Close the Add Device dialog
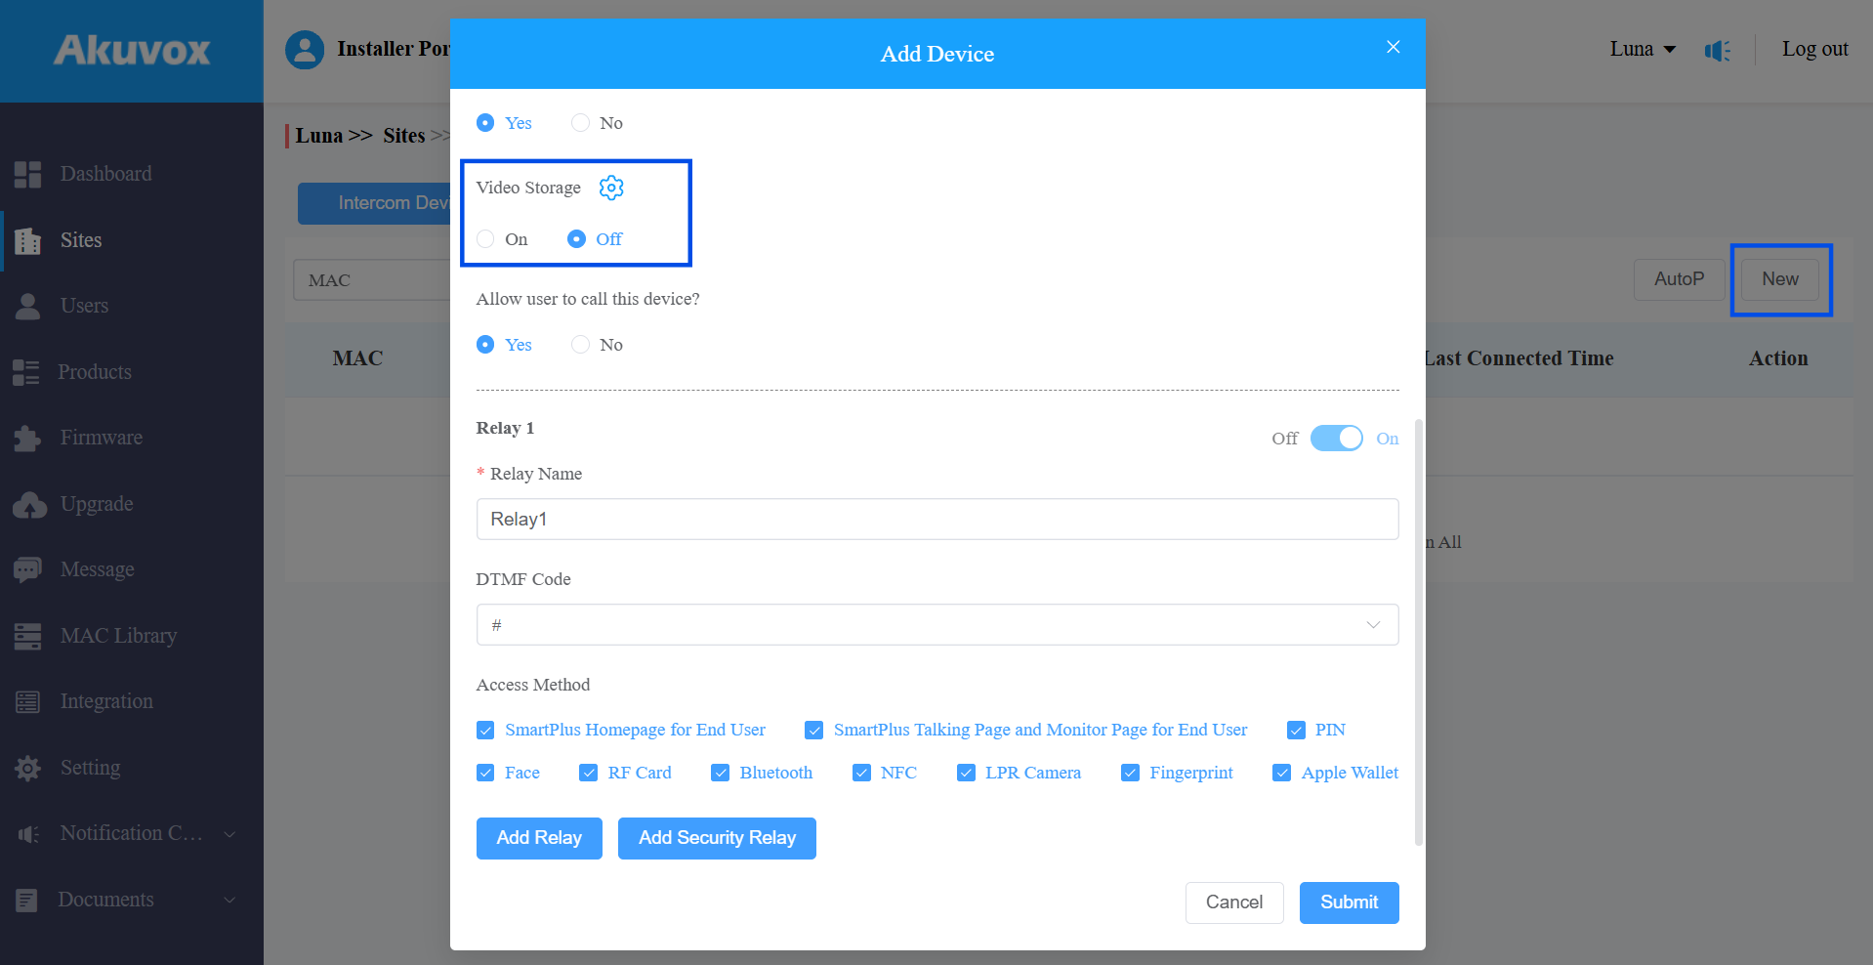The width and height of the screenshot is (1873, 965). click(1394, 47)
